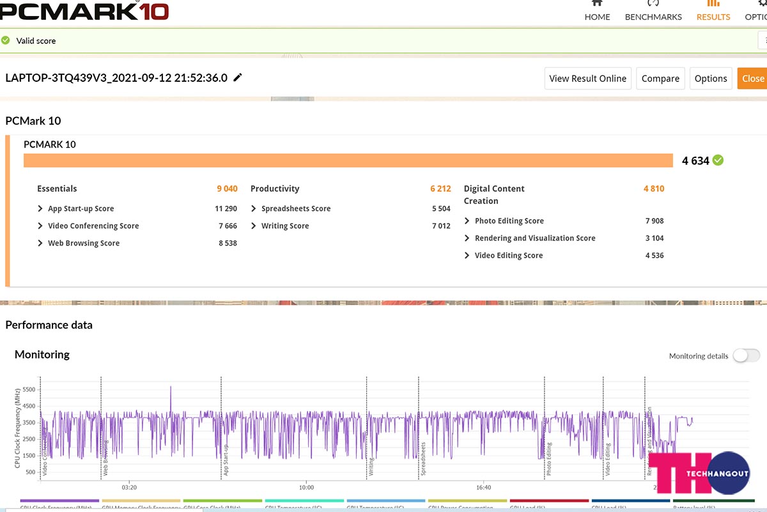Click the orange PCMARK 10 score bar
This screenshot has height=512, width=767.
tap(348, 160)
